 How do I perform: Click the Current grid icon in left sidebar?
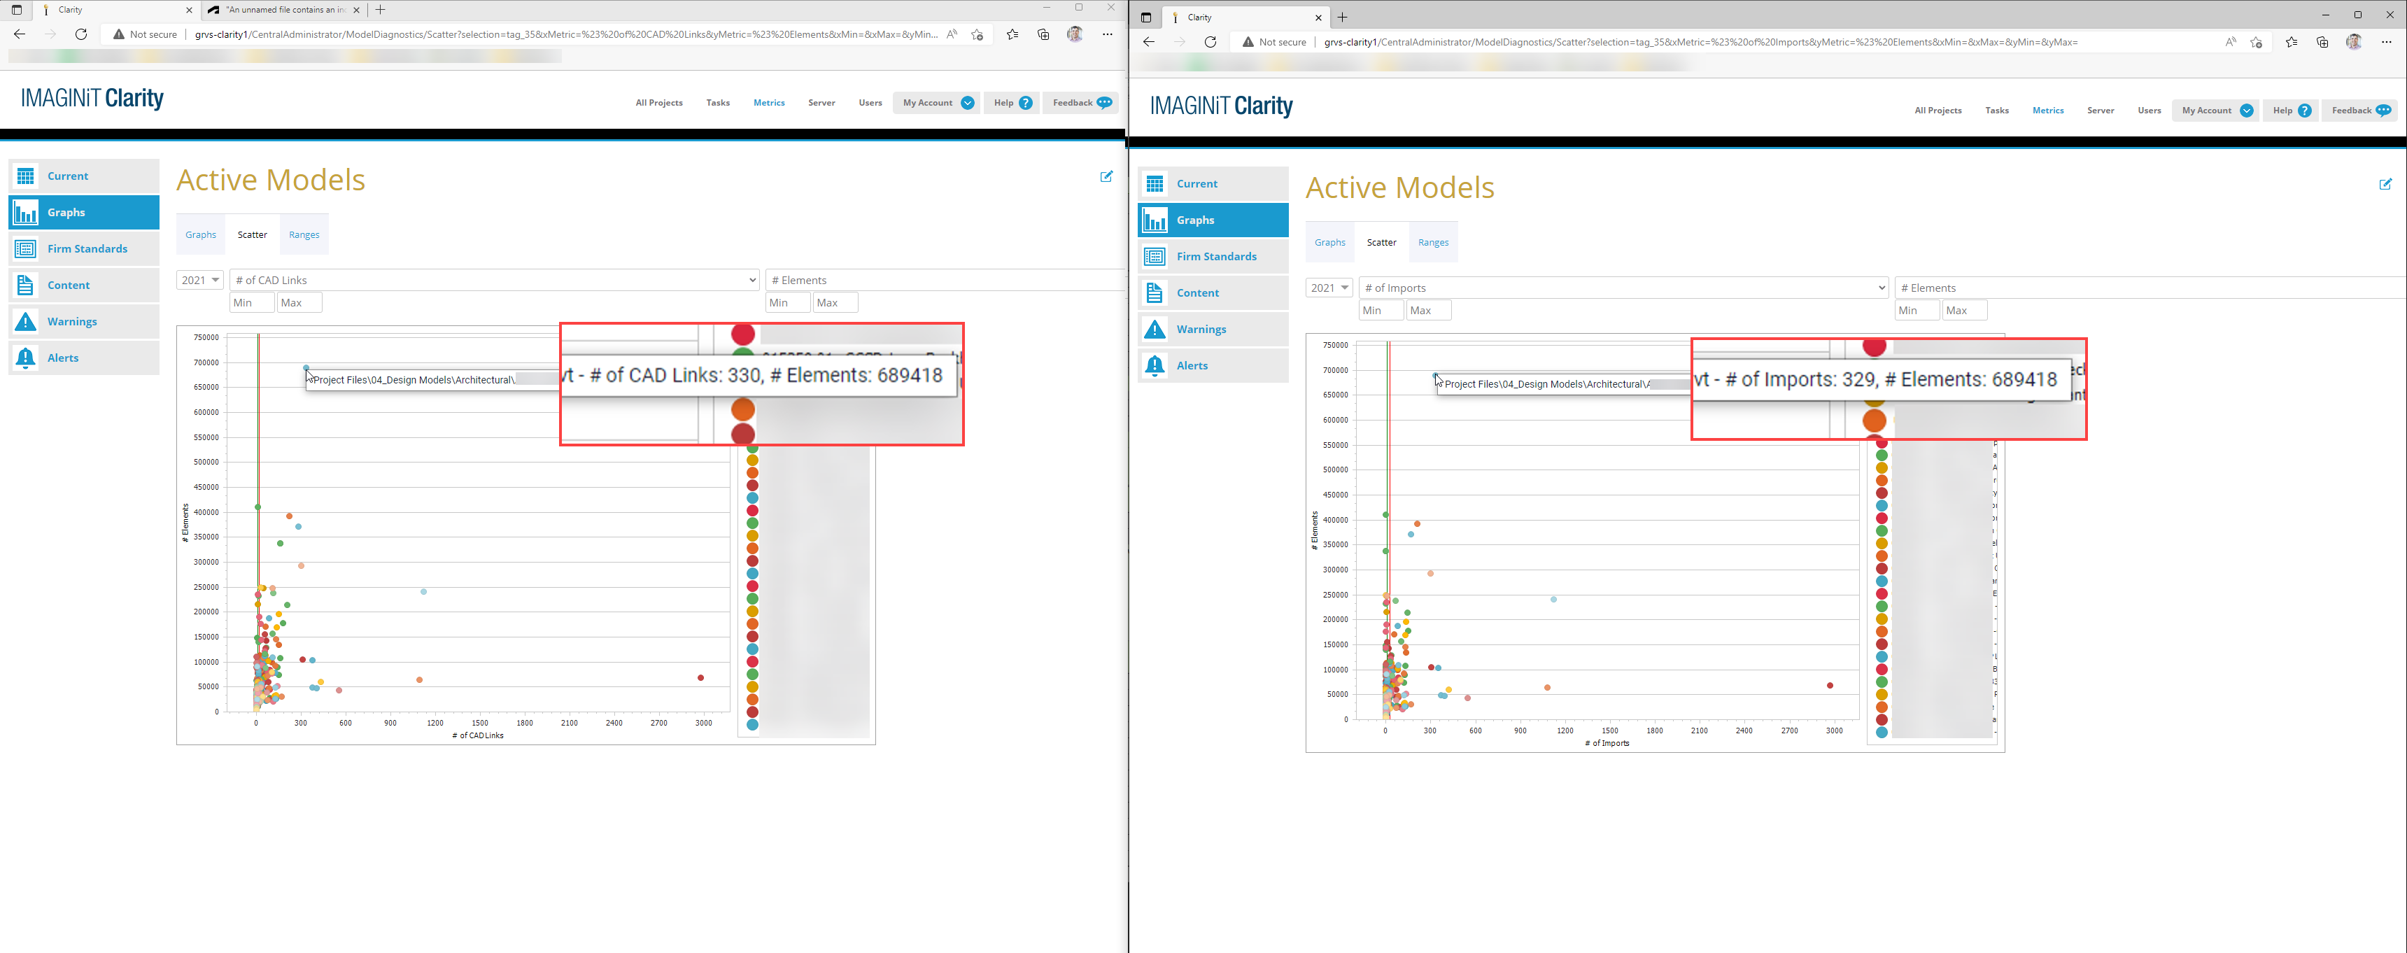pos(26,176)
